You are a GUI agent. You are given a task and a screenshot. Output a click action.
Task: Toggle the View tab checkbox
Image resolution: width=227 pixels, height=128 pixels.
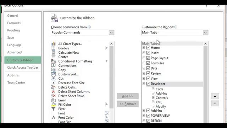(148, 79)
